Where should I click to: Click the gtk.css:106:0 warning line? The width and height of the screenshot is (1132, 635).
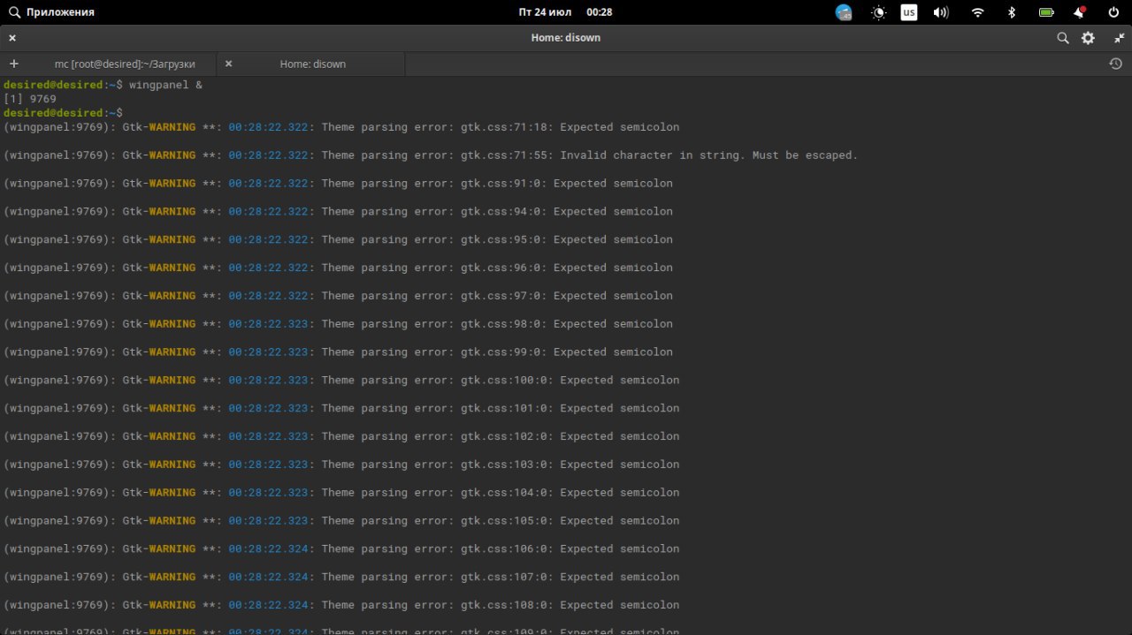pyautogui.click(x=341, y=548)
